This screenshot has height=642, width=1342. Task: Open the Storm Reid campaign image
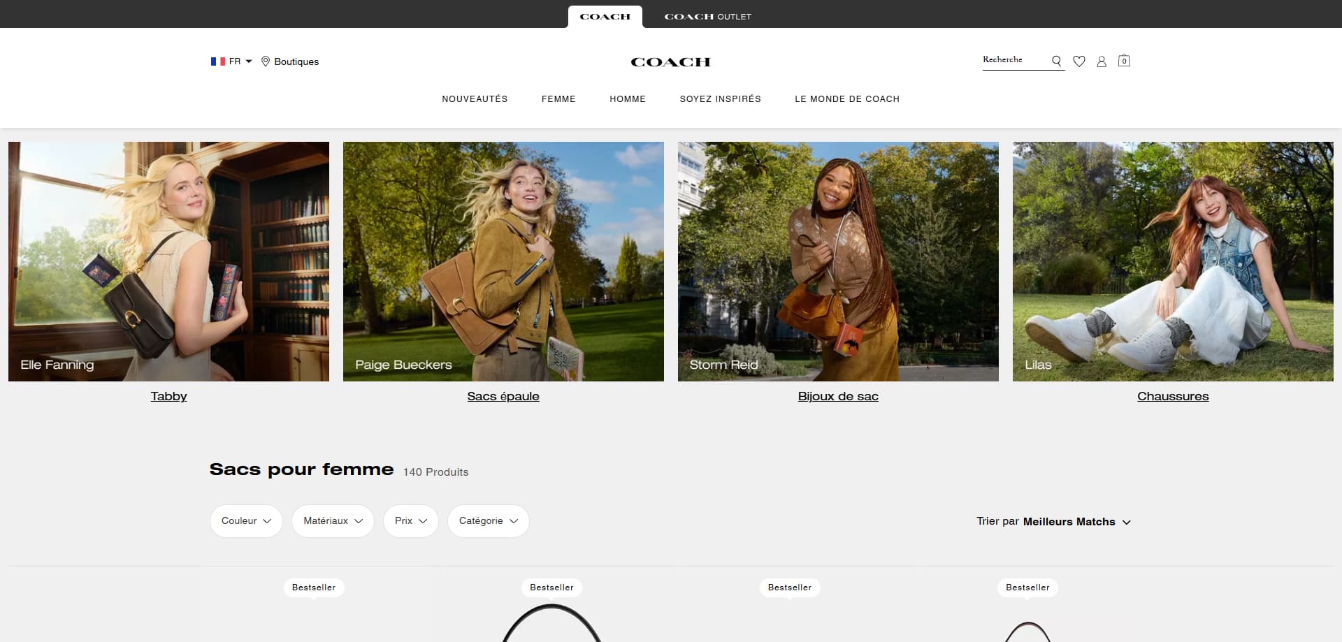click(838, 261)
